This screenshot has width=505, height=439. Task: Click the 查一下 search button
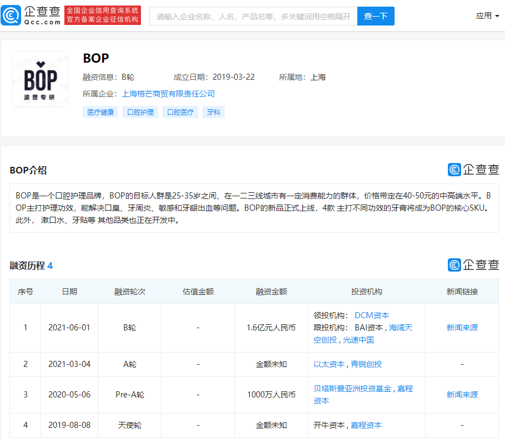click(x=376, y=16)
